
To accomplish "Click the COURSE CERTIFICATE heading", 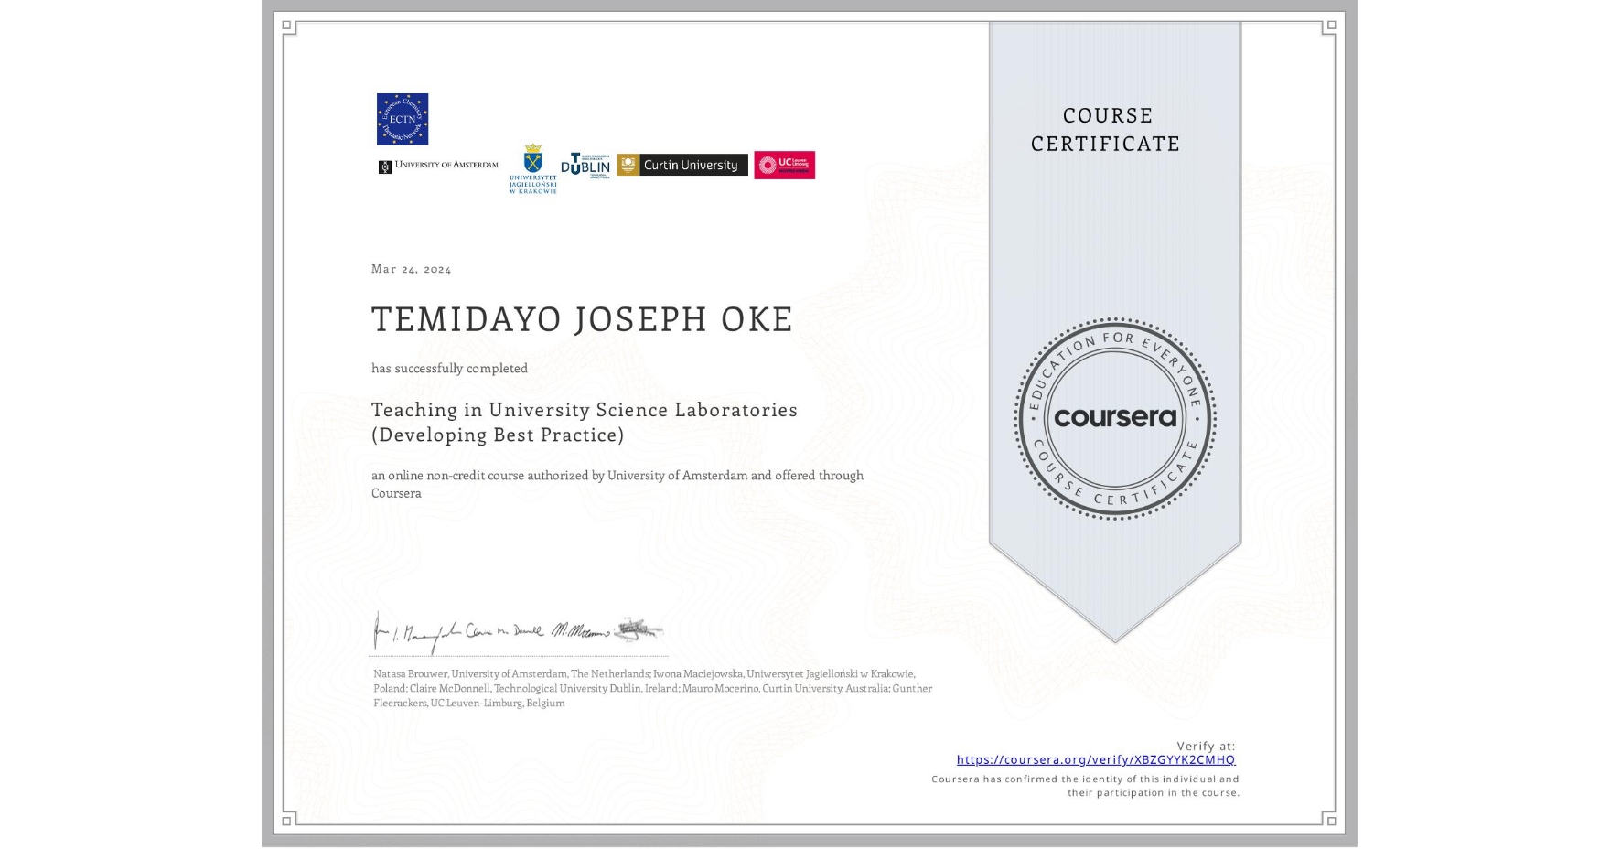I will pyautogui.click(x=1106, y=129).
